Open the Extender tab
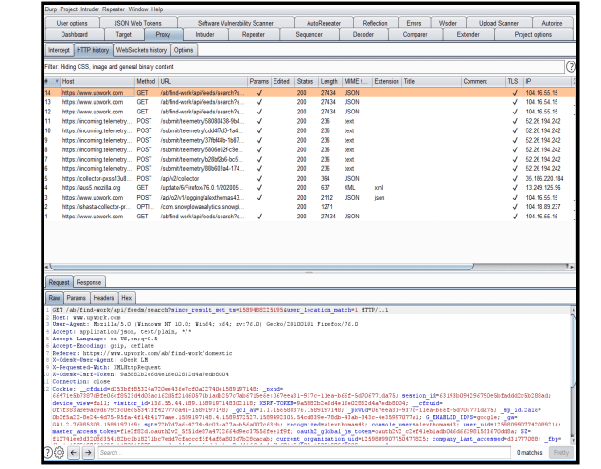This screenshot has width=601, height=469. point(468,34)
